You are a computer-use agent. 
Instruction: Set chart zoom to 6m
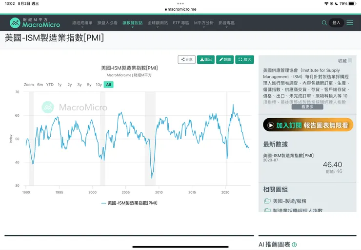(x=40, y=85)
